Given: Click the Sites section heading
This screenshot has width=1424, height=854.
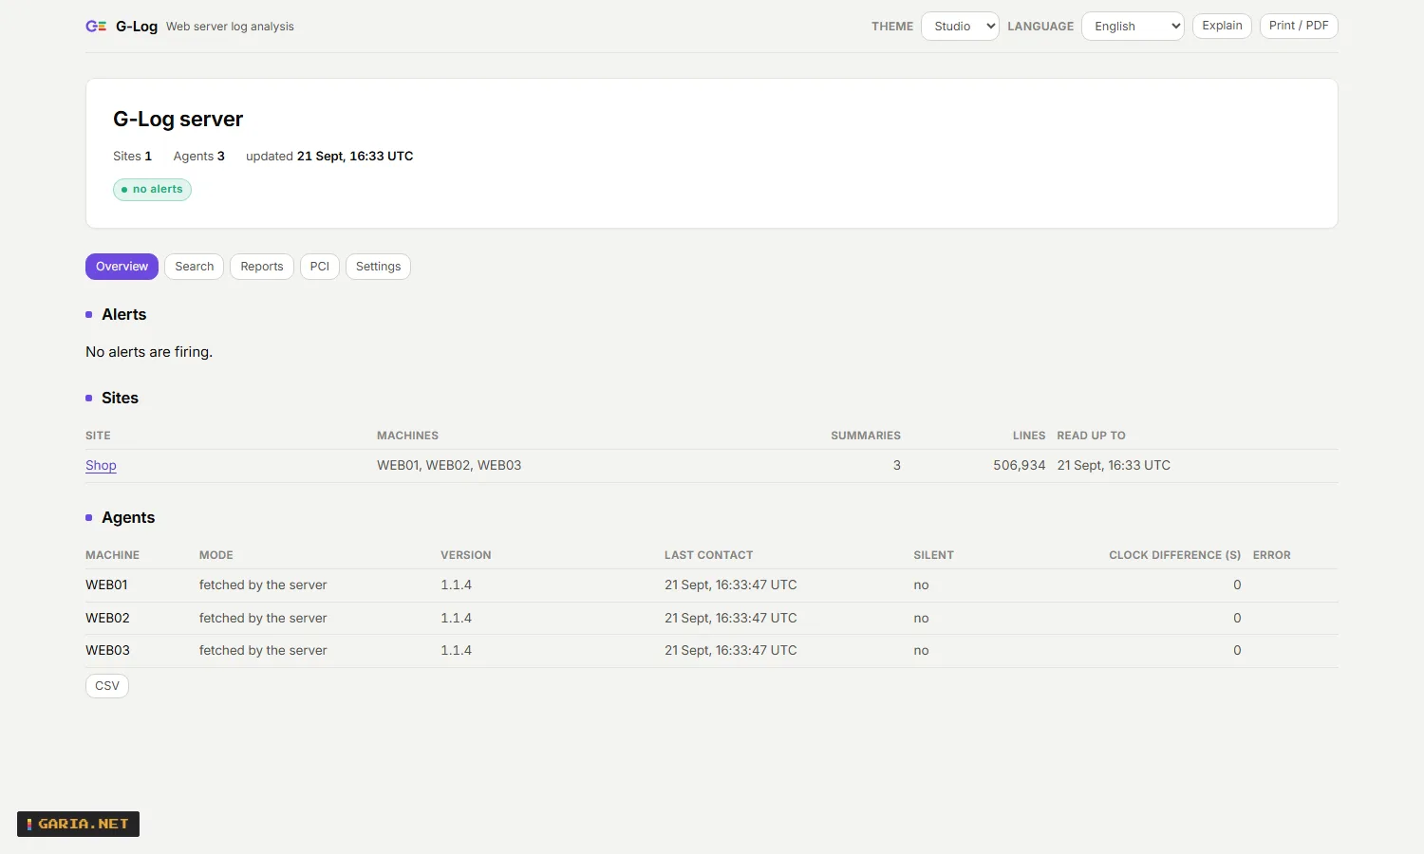Looking at the screenshot, I should pyautogui.click(x=120, y=399).
